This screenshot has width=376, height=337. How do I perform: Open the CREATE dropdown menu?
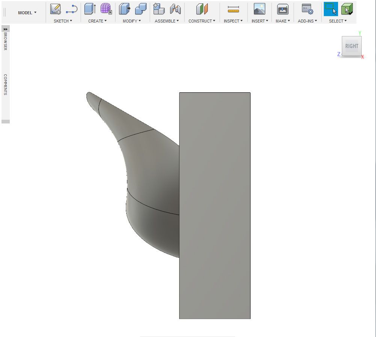tap(97, 21)
